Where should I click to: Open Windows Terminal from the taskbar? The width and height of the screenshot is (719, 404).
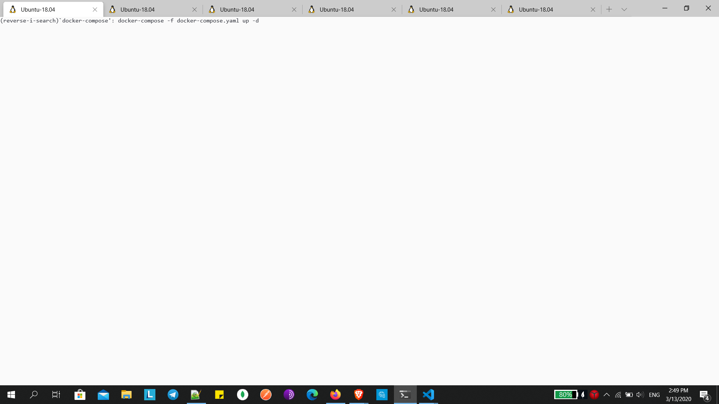(x=405, y=395)
